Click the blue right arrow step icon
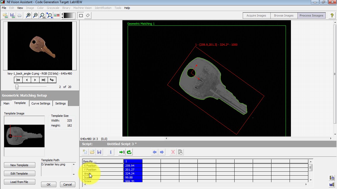The width and height of the screenshot is (337, 189). pyautogui.click(x=162, y=152)
